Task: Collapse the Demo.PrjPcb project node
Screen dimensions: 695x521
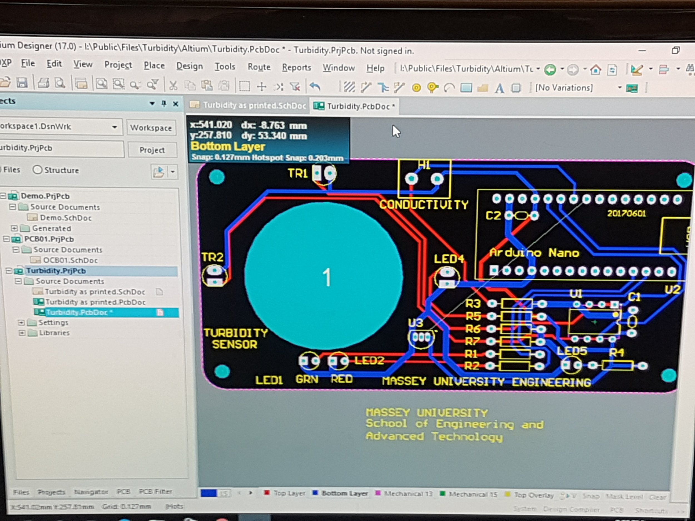Action: 3,196
